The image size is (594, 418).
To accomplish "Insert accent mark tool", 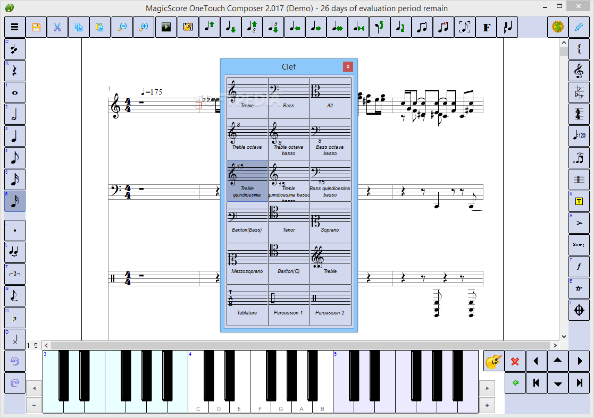I will pyautogui.click(x=579, y=223).
